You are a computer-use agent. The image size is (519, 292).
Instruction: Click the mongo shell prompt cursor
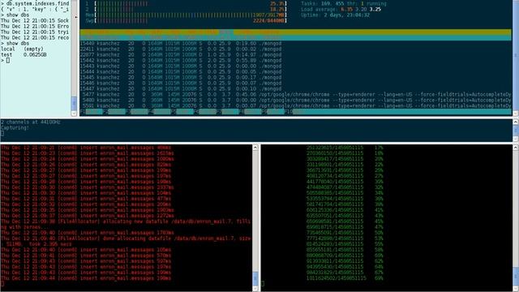[8, 60]
